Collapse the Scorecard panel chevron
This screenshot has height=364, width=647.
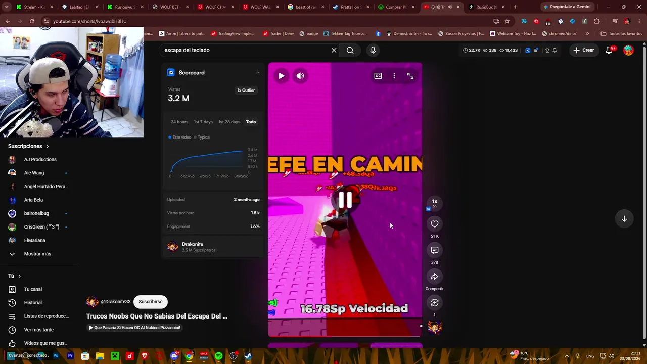[x=257, y=73]
